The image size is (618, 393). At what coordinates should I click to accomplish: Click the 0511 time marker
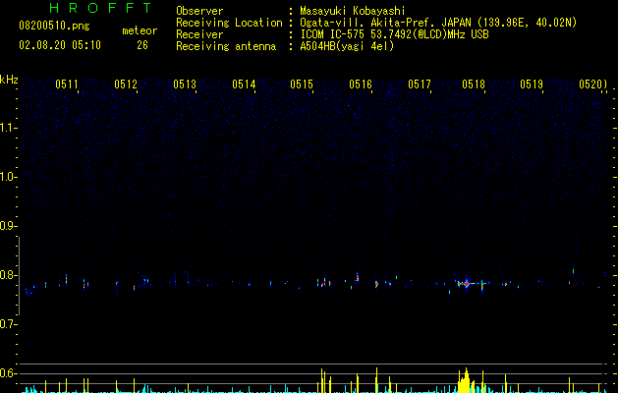pyautogui.click(x=67, y=84)
